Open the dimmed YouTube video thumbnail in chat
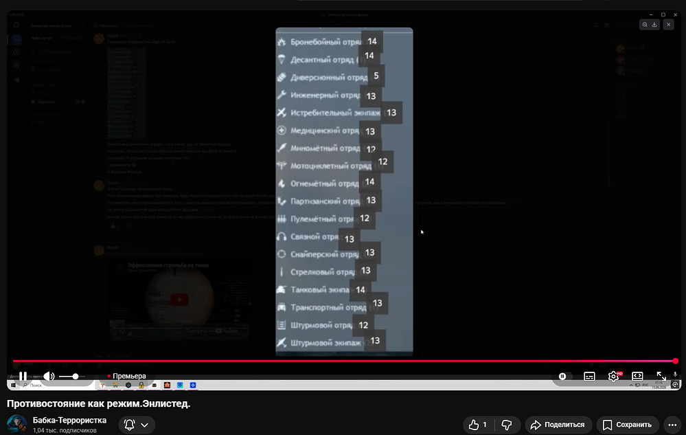Viewport: 686px width, 435px height. click(179, 299)
